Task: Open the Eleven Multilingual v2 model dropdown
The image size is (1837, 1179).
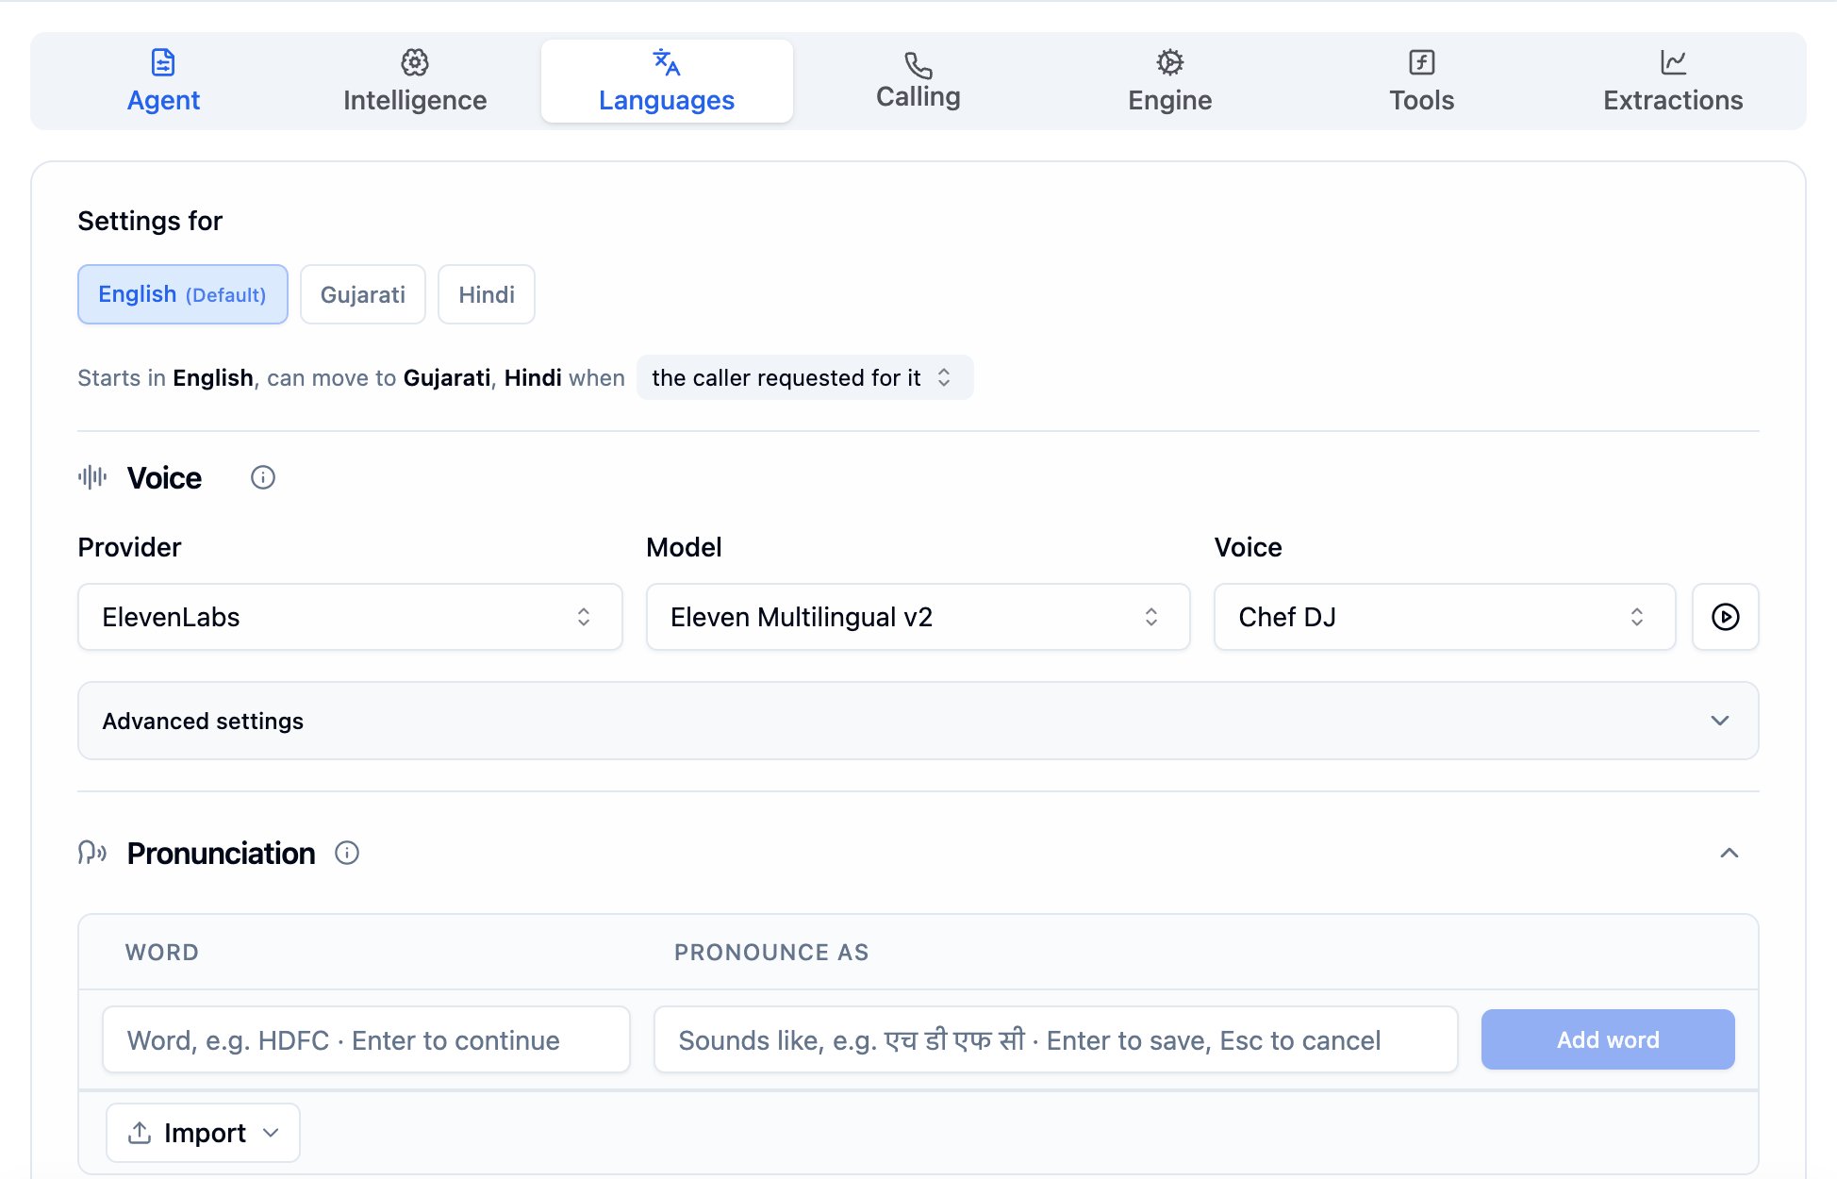Action: click(918, 617)
